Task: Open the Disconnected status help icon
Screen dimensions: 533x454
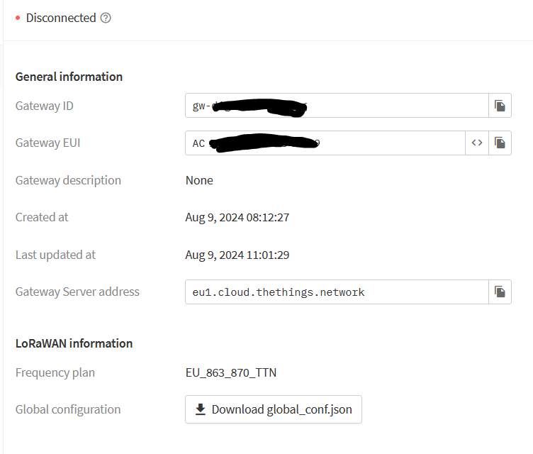Action: 106,18
